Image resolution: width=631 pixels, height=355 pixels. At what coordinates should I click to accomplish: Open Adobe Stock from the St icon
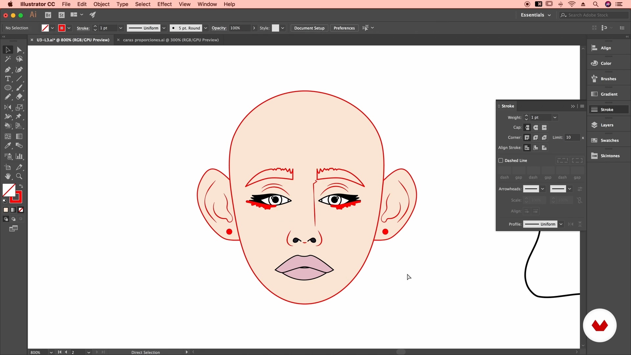click(x=61, y=15)
